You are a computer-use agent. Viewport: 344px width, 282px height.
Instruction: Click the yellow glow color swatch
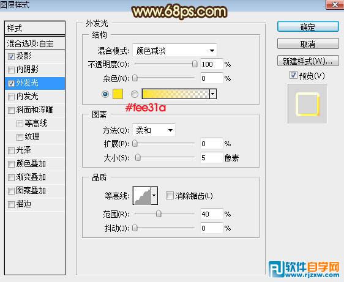tap(118, 94)
